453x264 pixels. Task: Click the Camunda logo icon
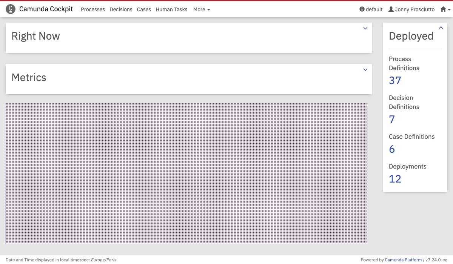click(11, 9)
